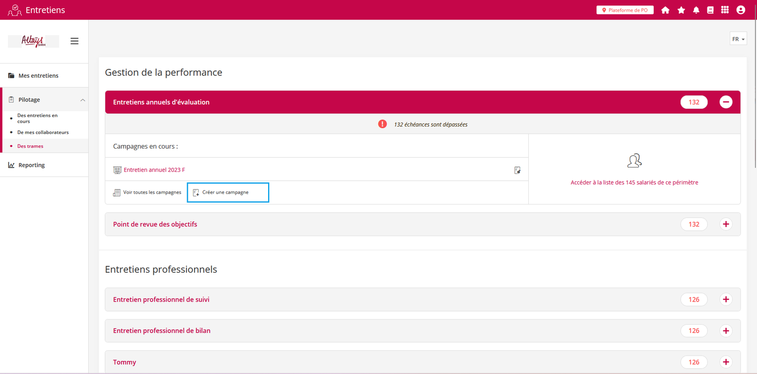Open the user profile icon
The width and height of the screenshot is (757, 374).
click(x=741, y=10)
